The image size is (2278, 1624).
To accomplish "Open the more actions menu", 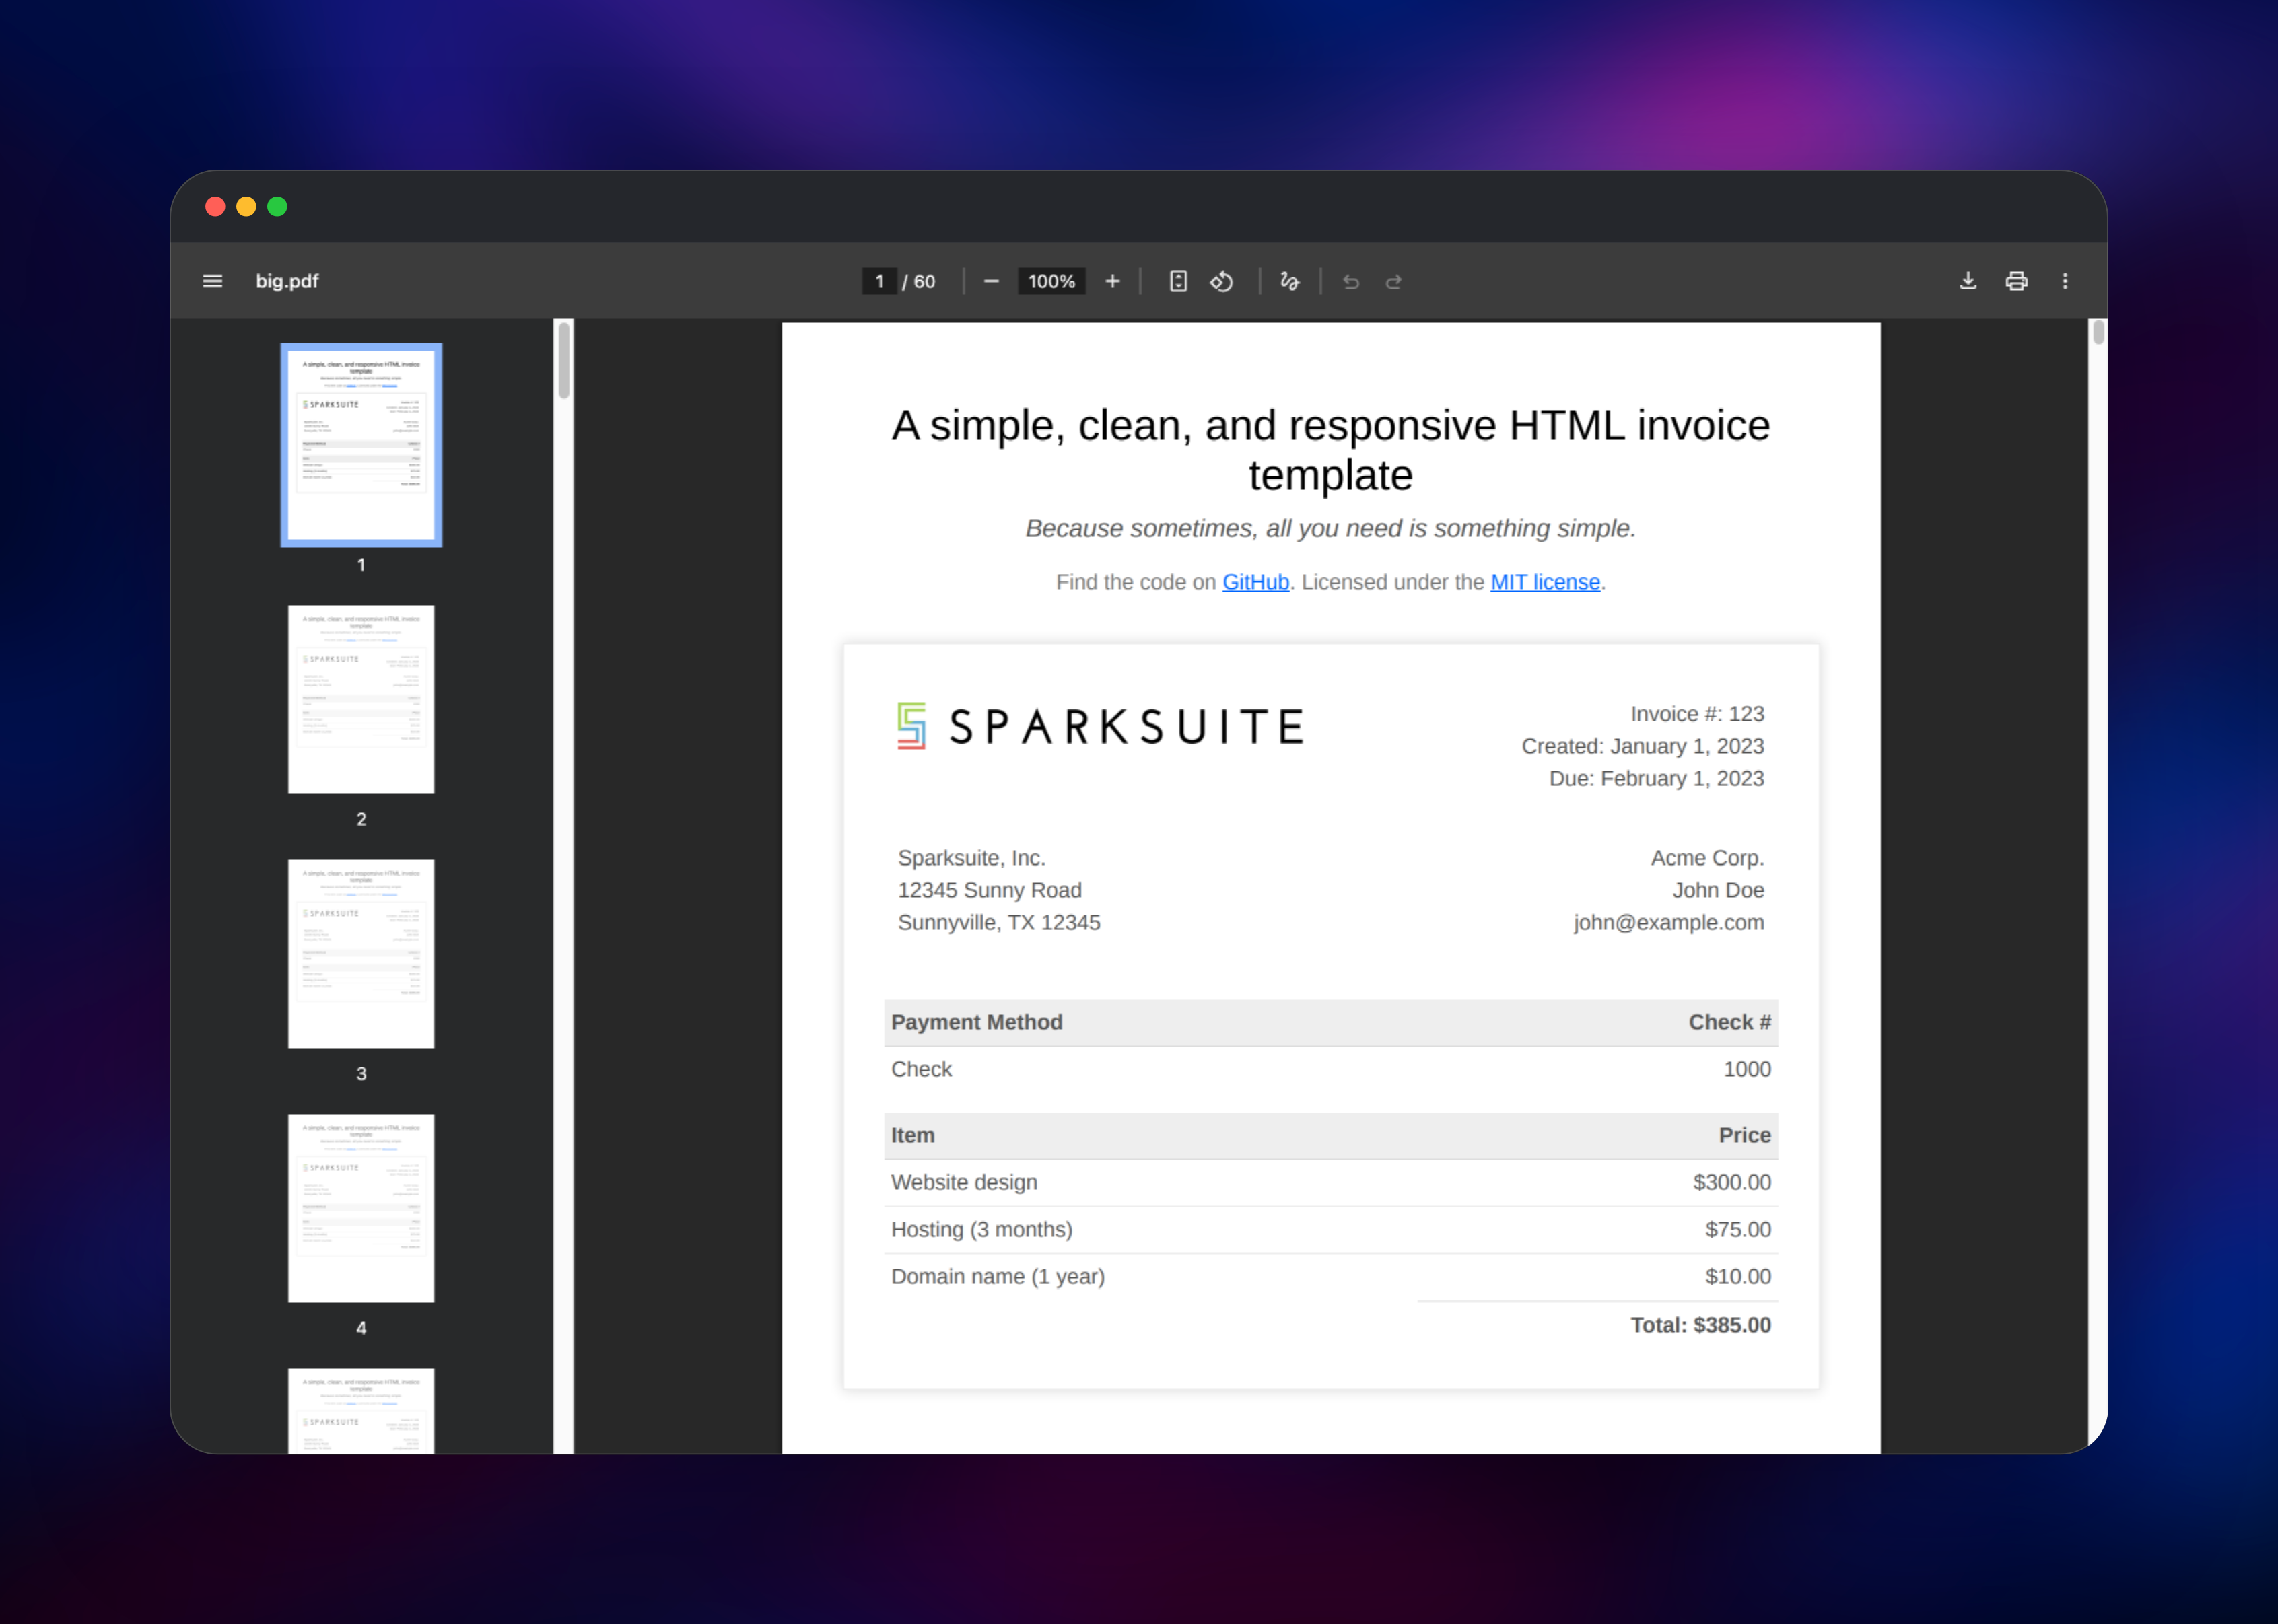I will tap(2065, 281).
